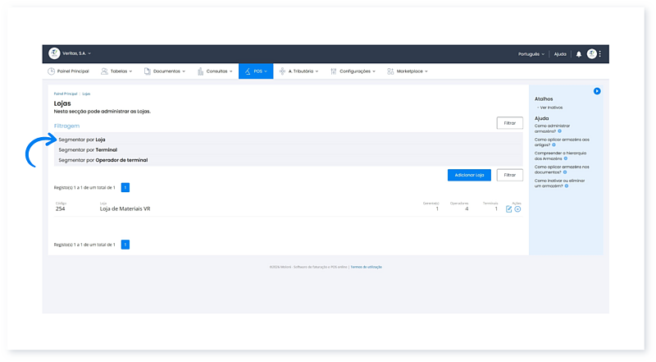Click the Veritas company logo icon
This screenshot has height=362, width=656.
click(54, 53)
